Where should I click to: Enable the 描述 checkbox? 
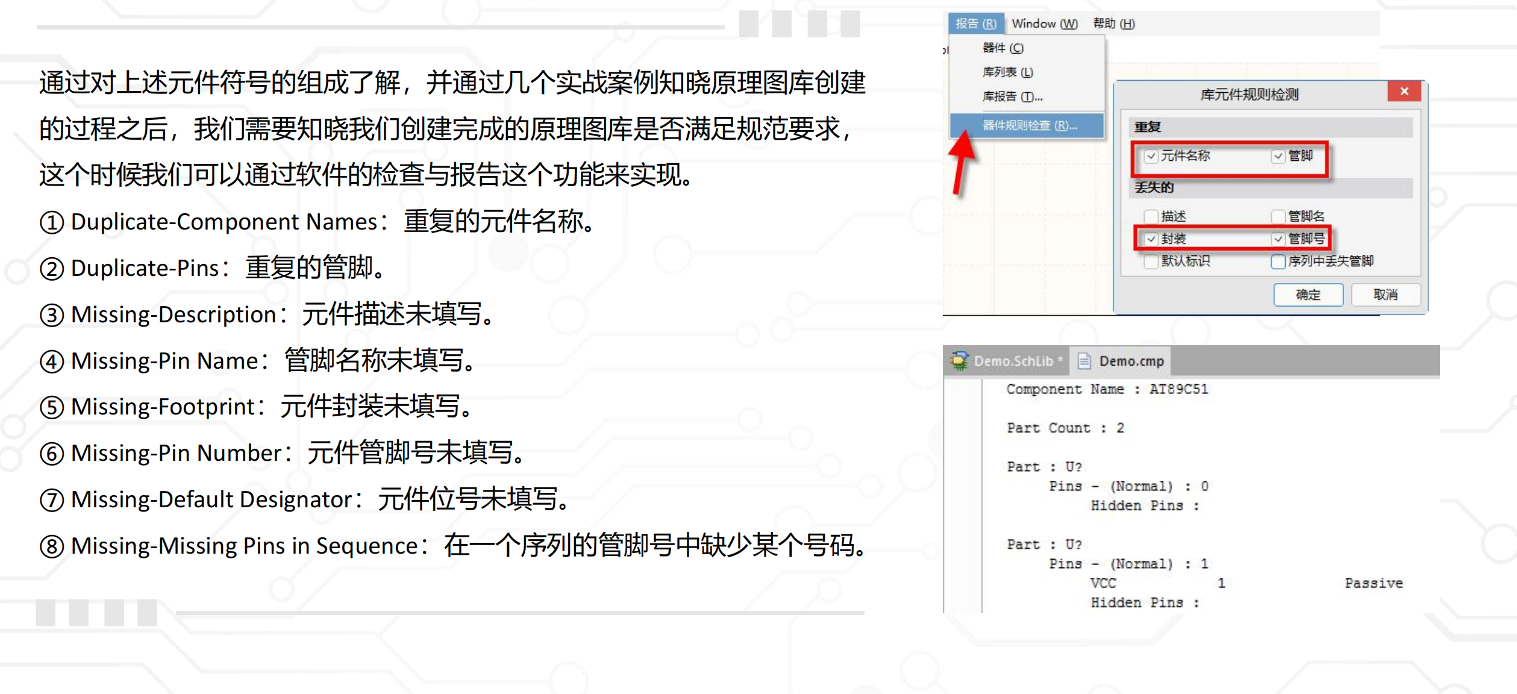coord(1151,216)
